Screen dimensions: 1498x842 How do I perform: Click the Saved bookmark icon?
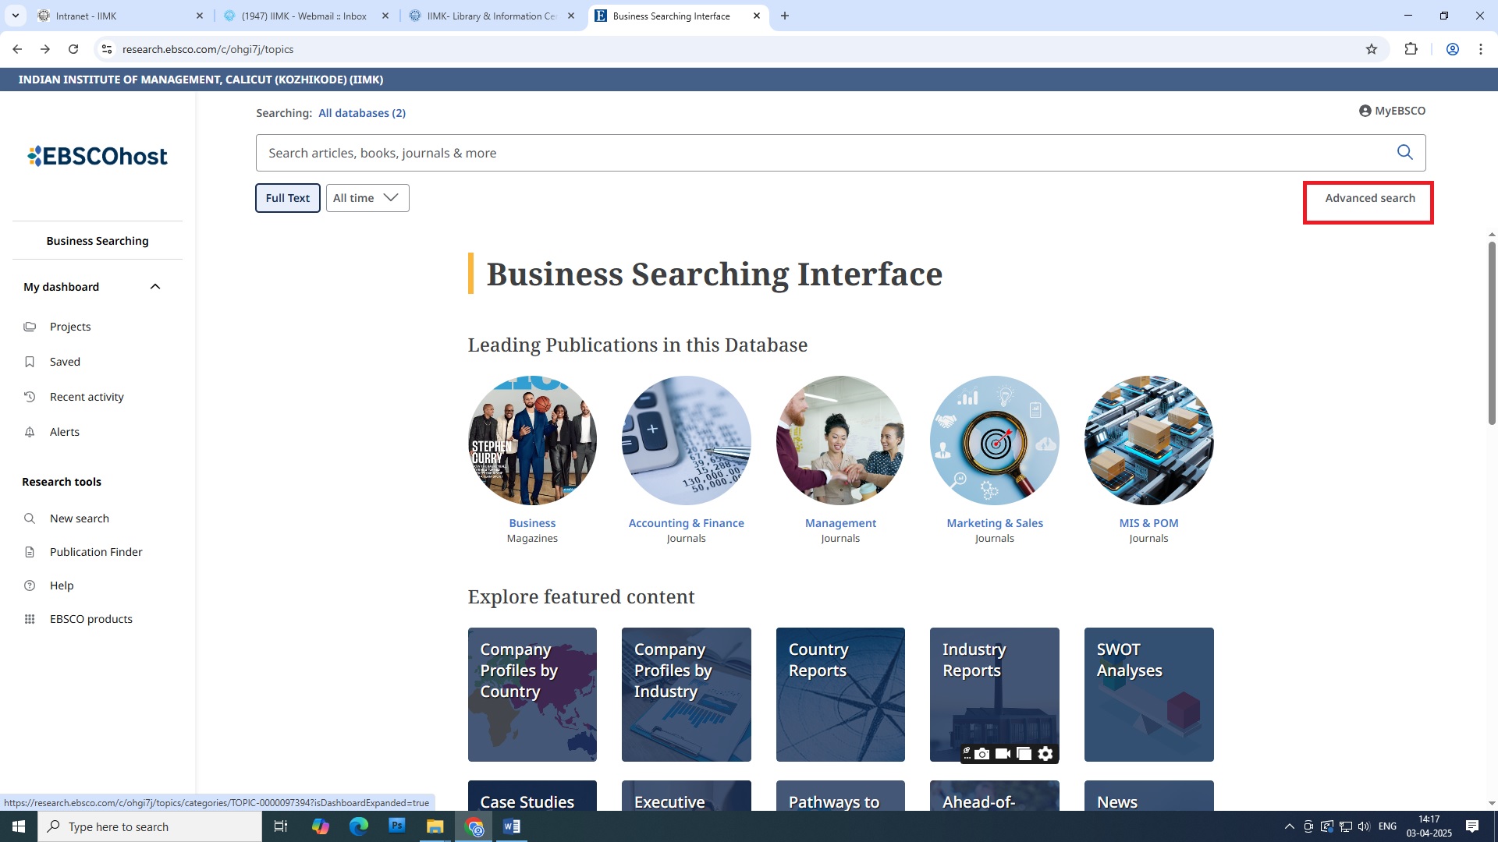click(30, 362)
